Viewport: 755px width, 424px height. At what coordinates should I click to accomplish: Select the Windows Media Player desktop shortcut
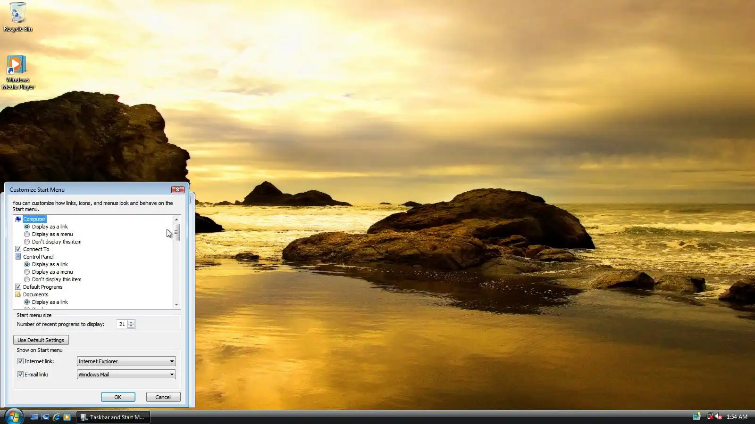tap(18, 72)
